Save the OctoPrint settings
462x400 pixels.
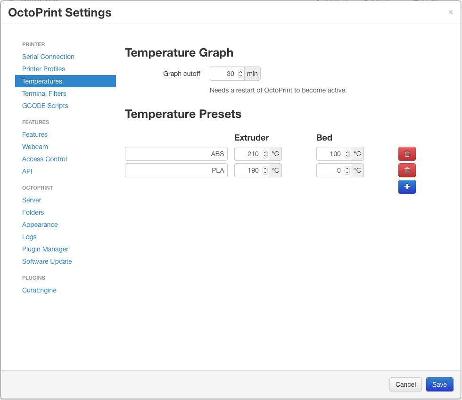coord(439,384)
